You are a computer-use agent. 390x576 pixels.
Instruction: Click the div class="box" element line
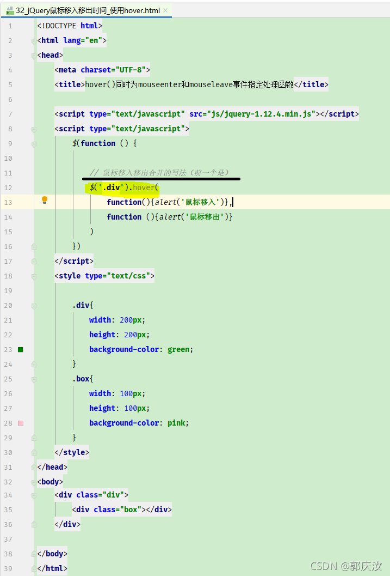[122, 510]
